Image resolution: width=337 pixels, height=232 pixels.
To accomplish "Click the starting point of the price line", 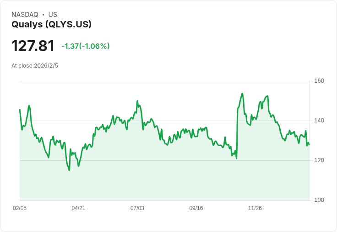I will click(x=20, y=110).
